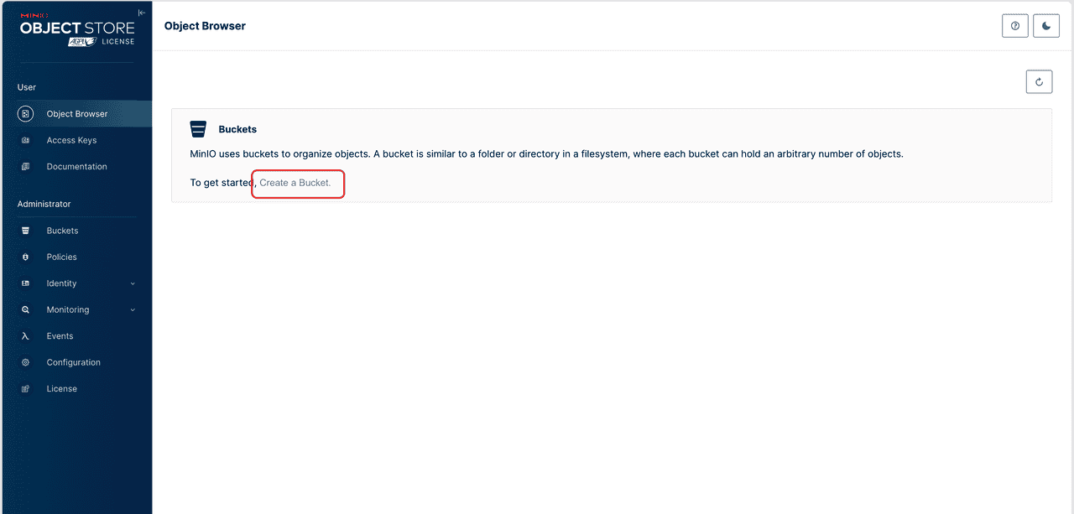Click the AGPL License badge
The width and height of the screenshot is (1074, 514).
tap(101, 41)
